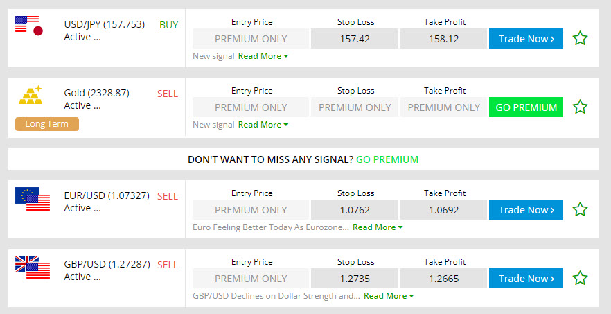This screenshot has height=314, width=611.
Task: Expand Read More on USD/JPY signal
Action: pyautogui.click(x=263, y=56)
